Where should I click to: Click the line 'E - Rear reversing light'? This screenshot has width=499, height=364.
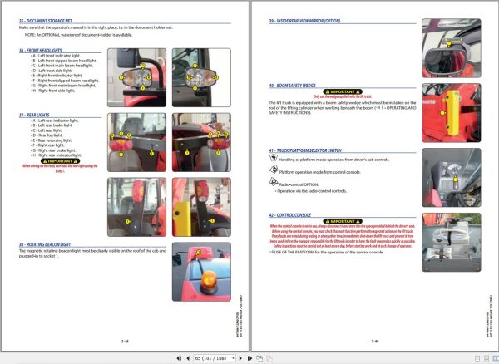52,140
